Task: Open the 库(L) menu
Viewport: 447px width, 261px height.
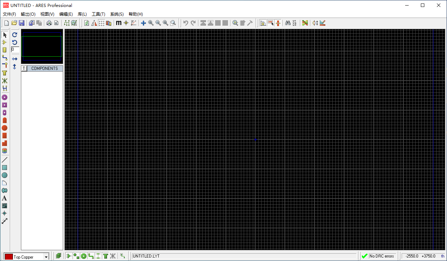Action: (x=82, y=14)
